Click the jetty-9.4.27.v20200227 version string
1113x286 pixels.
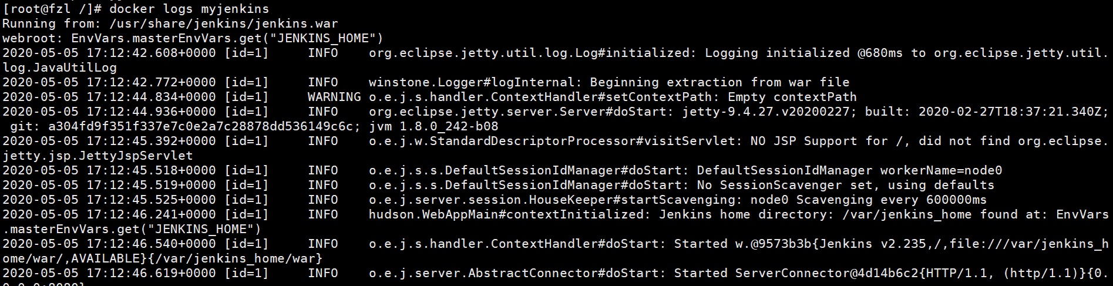click(765, 112)
